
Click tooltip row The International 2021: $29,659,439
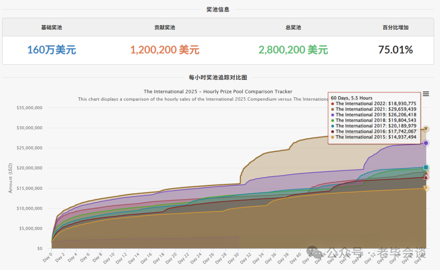point(374,109)
